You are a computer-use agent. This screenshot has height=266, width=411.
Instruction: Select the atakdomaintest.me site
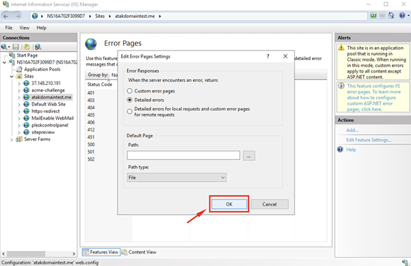[51, 97]
